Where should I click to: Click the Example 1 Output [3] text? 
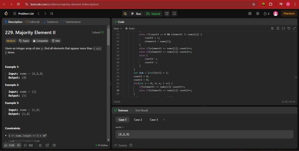17,78
